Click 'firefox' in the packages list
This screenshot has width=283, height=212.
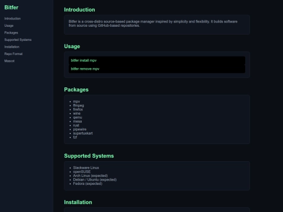(78, 109)
